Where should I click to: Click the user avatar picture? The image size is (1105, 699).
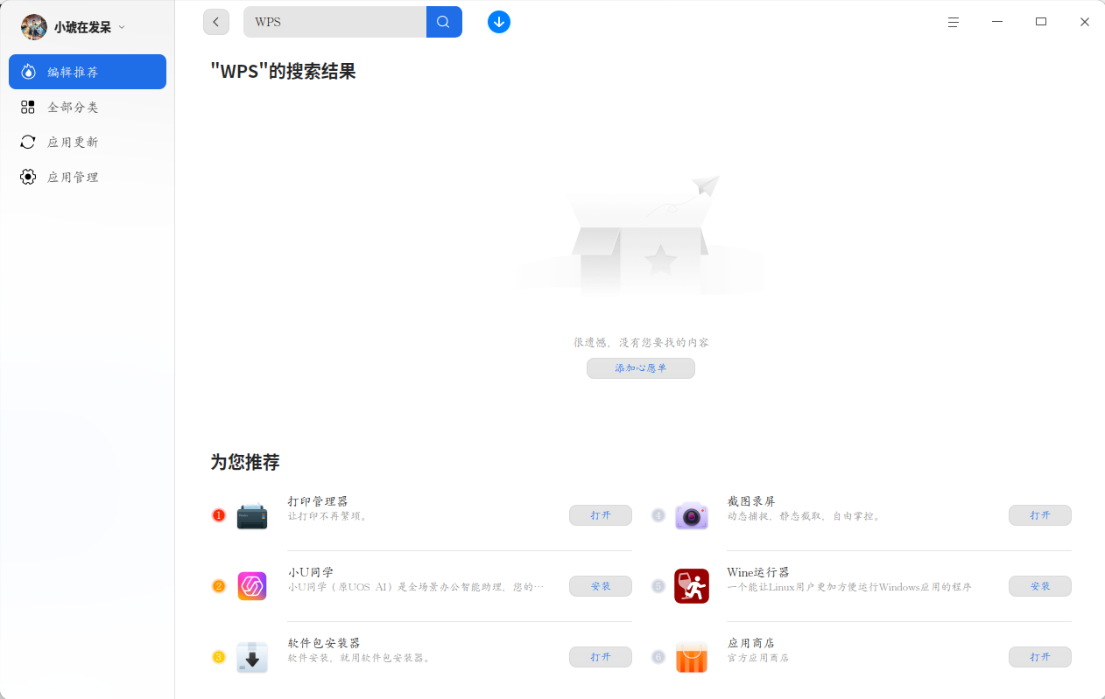coord(34,27)
